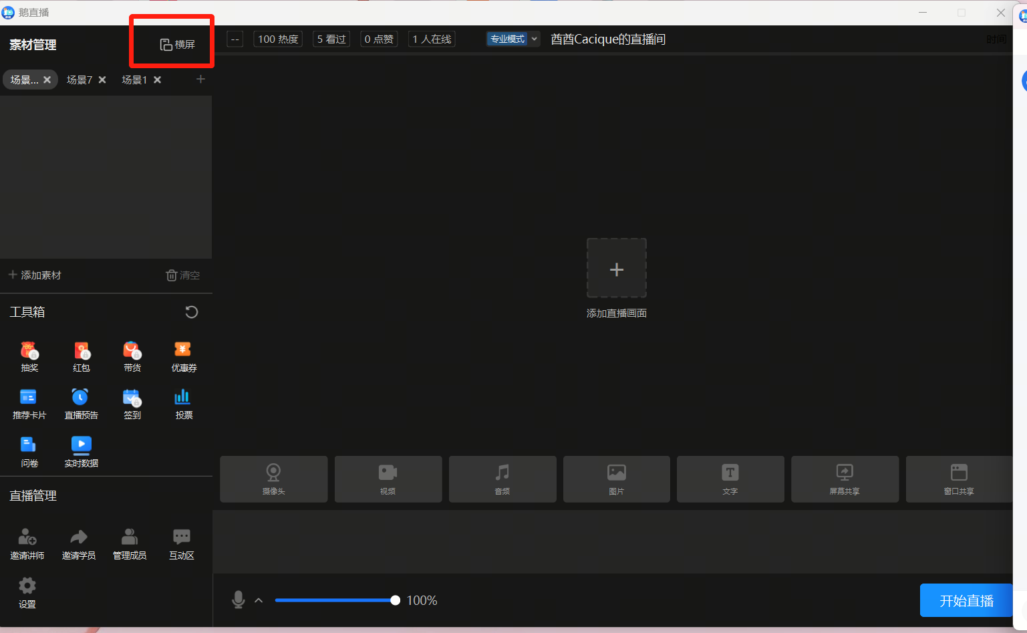Click 开始直播 to start streaming

click(x=966, y=600)
